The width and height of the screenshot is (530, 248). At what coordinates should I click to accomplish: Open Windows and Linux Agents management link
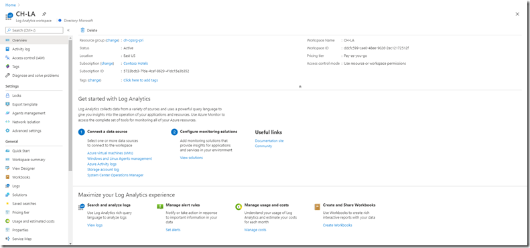pos(119,158)
